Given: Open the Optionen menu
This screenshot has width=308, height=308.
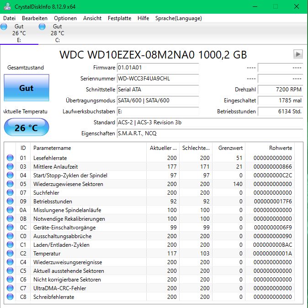Looking at the screenshot, I should 65,18.
